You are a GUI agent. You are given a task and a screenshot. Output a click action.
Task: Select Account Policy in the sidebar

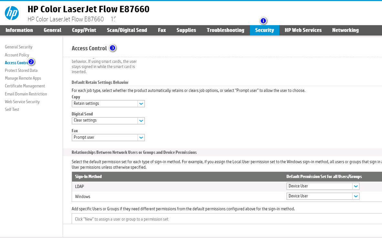click(x=17, y=55)
